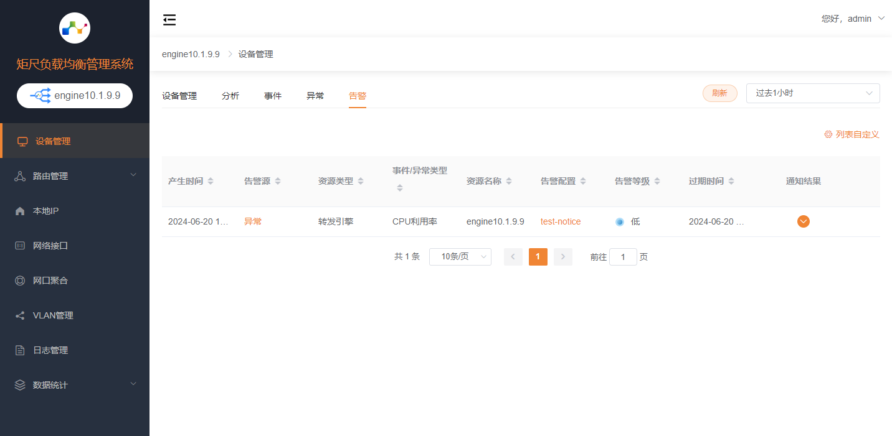This screenshot has width=892, height=436.
Task: Collapse the sidebar with the hamburger icon
Action: point(169,20)
